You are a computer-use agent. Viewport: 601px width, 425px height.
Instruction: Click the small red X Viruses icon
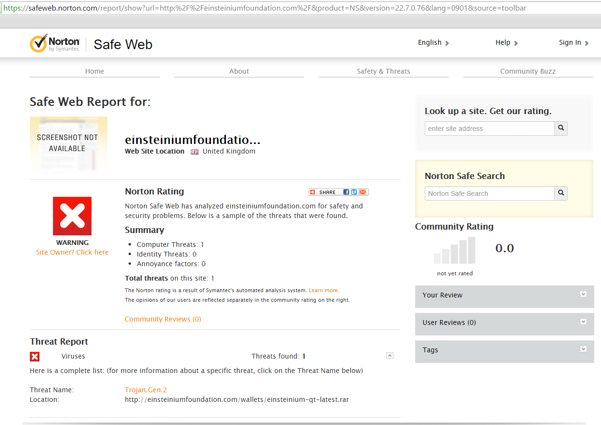(35, 357)
